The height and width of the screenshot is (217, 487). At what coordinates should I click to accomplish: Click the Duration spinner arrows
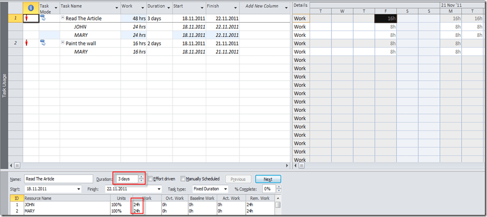click(x=141, y=179)
